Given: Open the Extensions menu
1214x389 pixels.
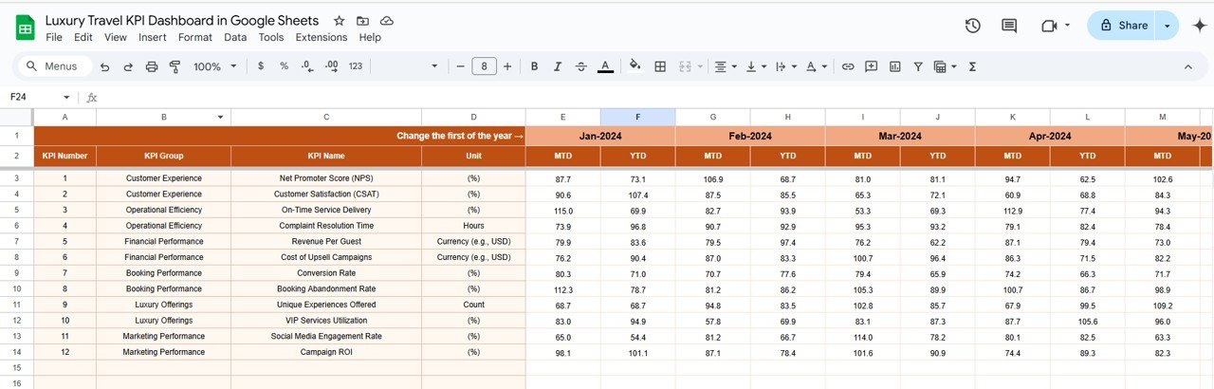Looking at the screenshot, I should click(322, 37).
